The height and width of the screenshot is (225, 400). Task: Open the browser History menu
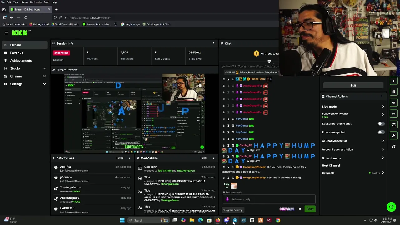[24, 2]
